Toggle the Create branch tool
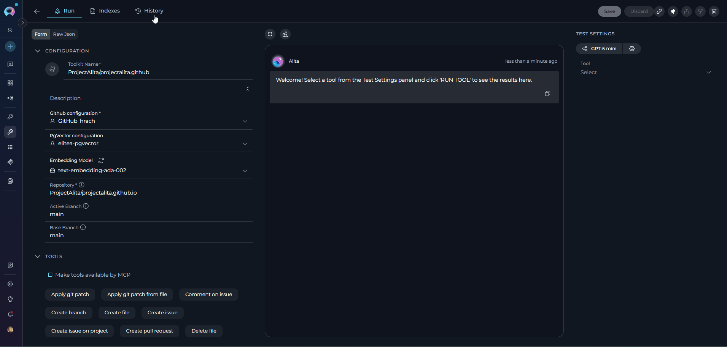 [x=69, y=313]
